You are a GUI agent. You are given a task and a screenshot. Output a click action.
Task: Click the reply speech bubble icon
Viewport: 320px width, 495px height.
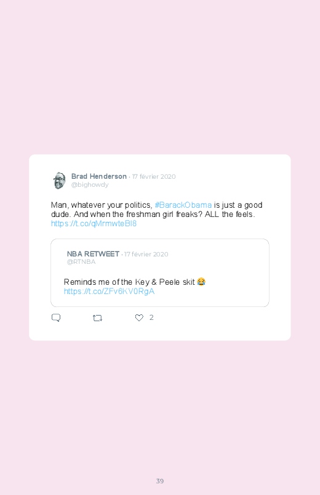(x=56, y=317)
